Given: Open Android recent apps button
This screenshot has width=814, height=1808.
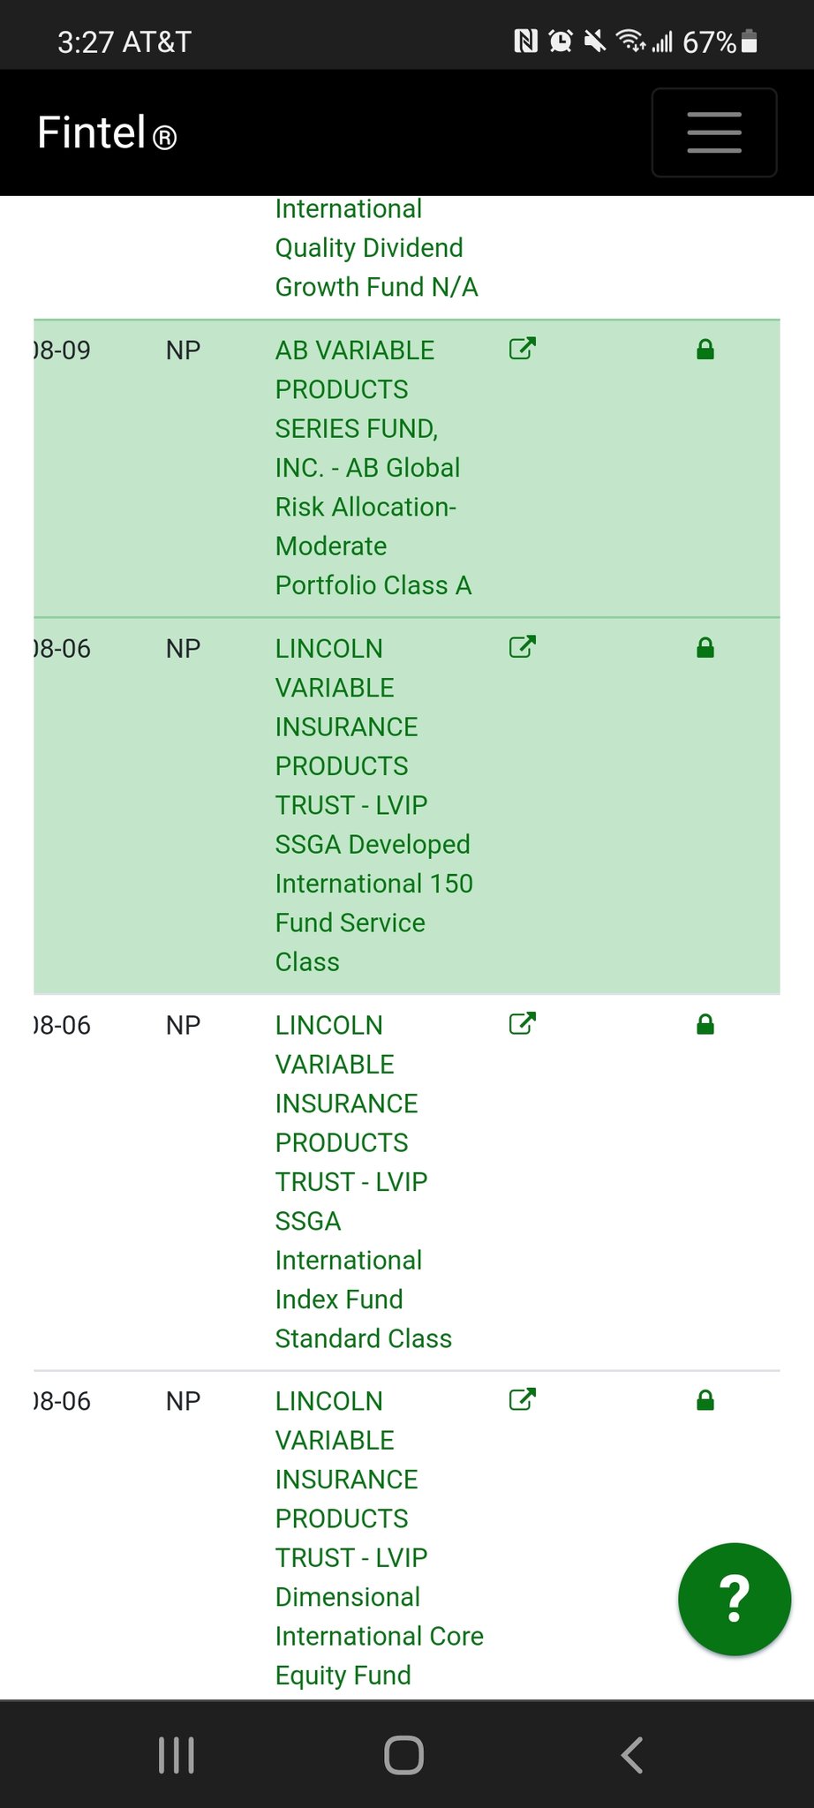Looking at the screenshot, I should (x=176, y=1755).
